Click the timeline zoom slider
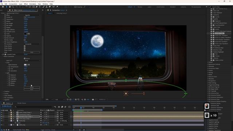 pos(80,130)
